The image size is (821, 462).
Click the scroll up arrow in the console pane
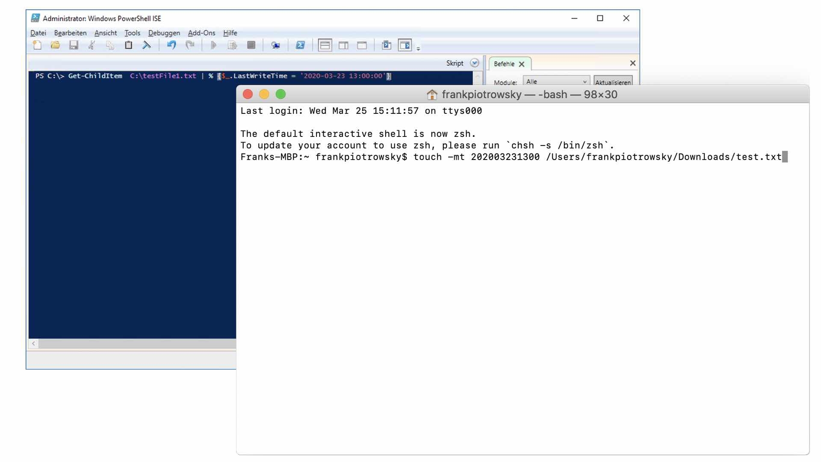(x=478, y=77)
